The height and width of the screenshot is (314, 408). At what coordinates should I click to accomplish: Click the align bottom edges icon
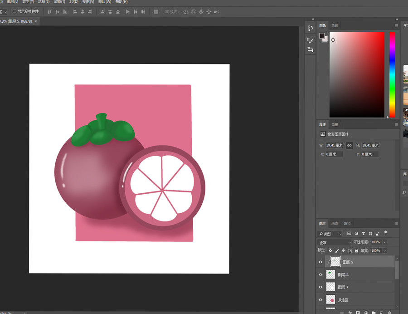[x=65, y=12]
